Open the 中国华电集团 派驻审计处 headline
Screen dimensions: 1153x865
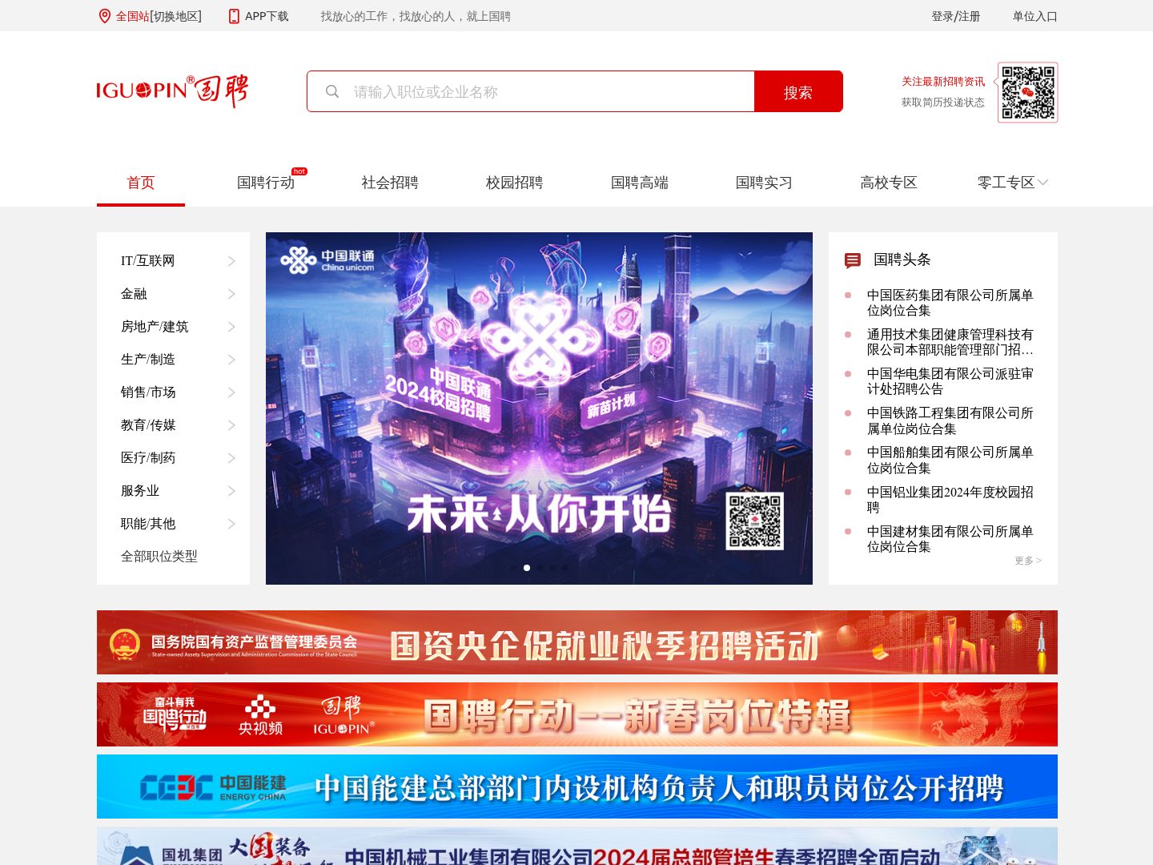click(x=950, y=381)
